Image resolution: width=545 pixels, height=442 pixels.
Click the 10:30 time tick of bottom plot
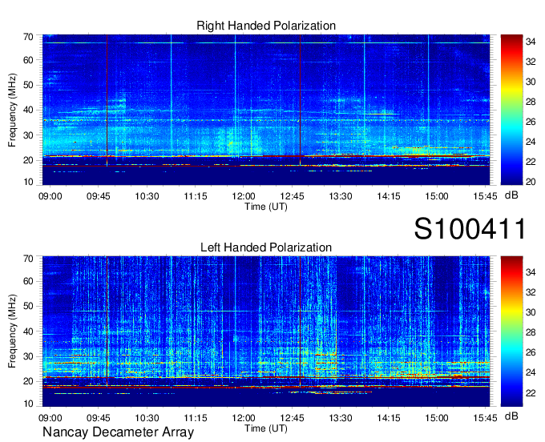point(147,418)
